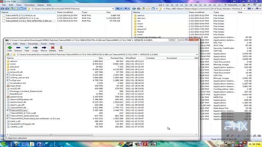Viewport: 262px width, 147px height.
Task: Click the Copy button in 7-Zip toolbar
Action: (x=35, y=49)
